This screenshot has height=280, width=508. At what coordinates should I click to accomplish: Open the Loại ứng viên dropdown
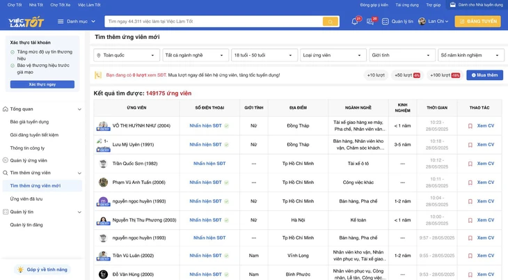[333, 55]
